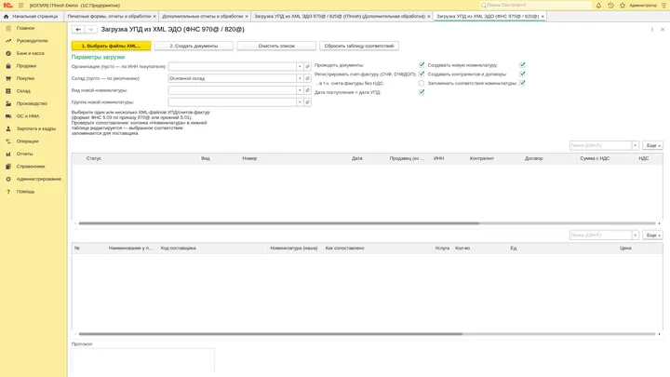Switch to Дополнительная обработка ITfresh tab
Screen dimensions: 670x377
pyautogui.click(x=340, y=16)
